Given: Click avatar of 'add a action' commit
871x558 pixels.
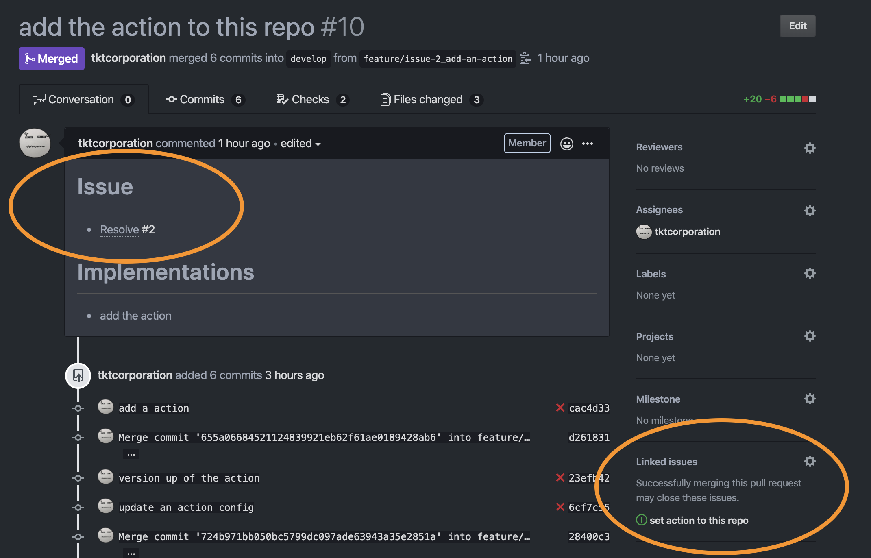Looking at the screenshot, I should 106,407.
